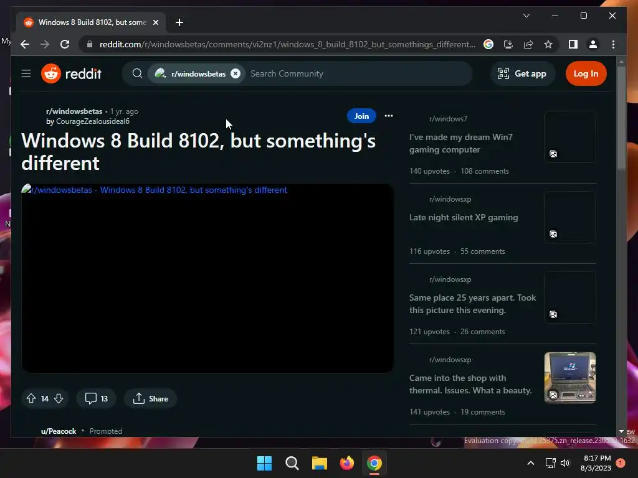Downvote the Windows 8 Build 8102 post
The image size is (638, 478).
59,399
